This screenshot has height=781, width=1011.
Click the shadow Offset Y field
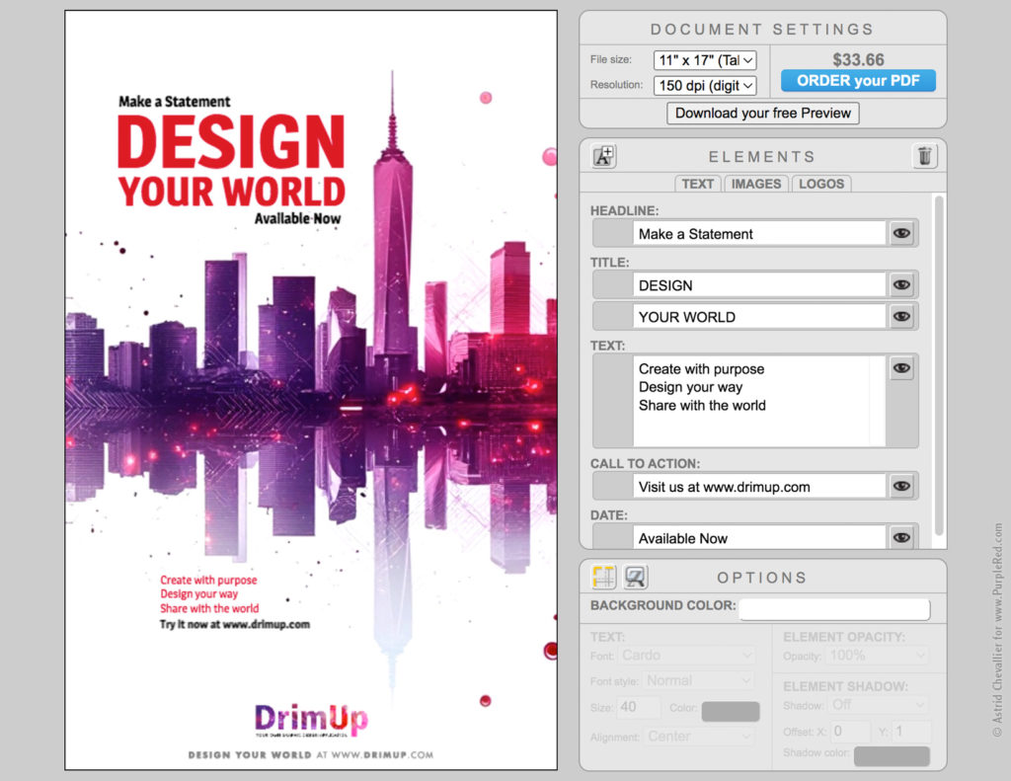click(910, 731)
